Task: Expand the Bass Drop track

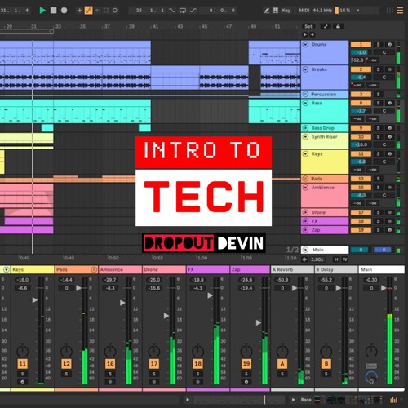Action: 305,128
